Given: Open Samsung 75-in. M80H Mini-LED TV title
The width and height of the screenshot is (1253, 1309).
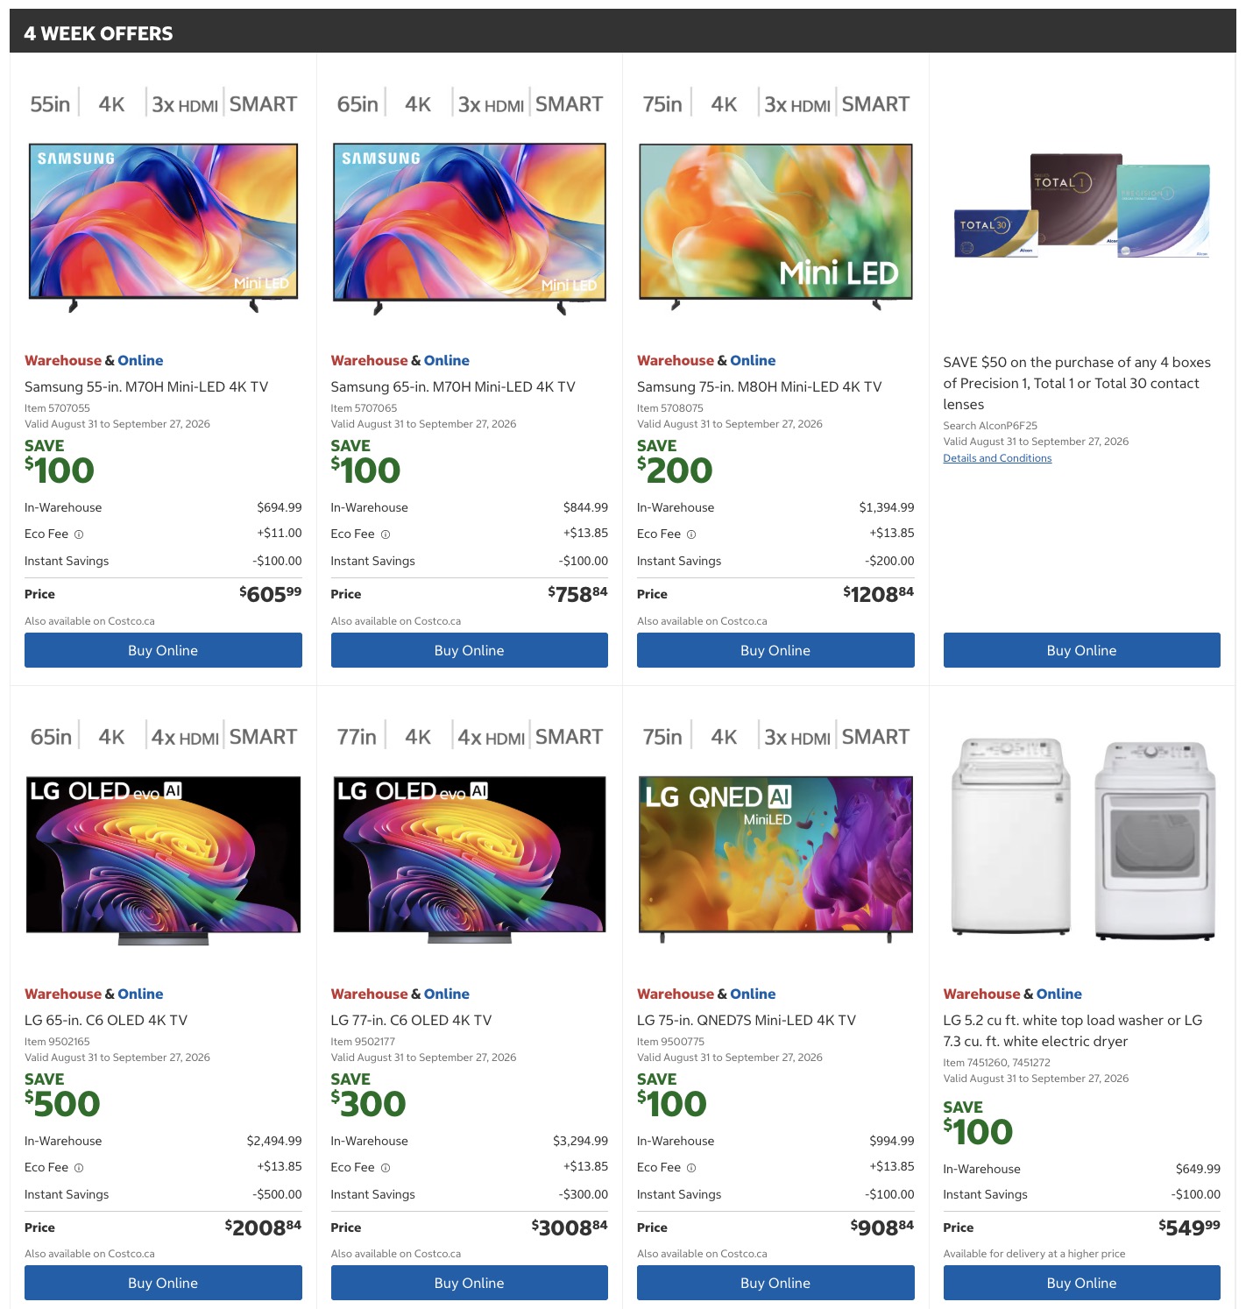Looking at the screenshot, I should [x=759, y=386].
